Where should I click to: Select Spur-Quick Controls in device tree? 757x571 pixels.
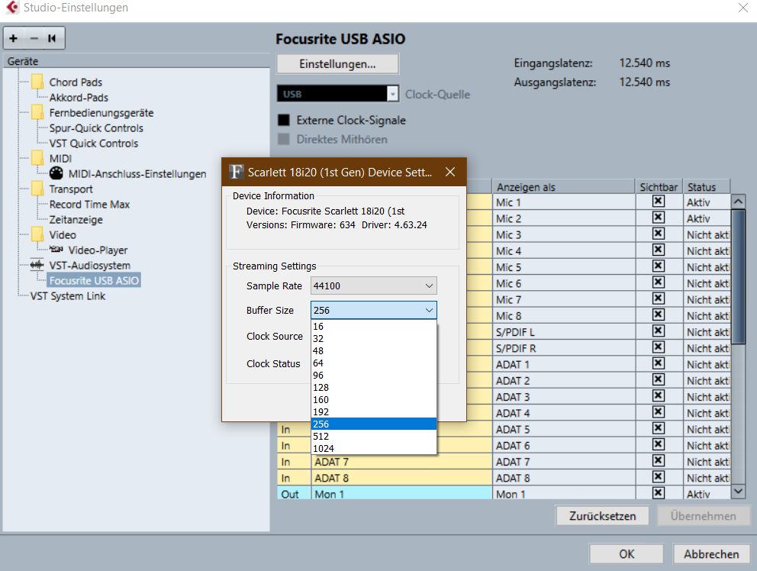click(x=96, y=128)
